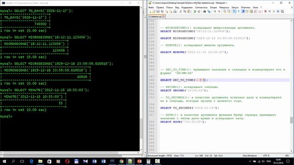Toggle INS insert mode in status bar
This screenshot has height=165, width=294.
287,155
